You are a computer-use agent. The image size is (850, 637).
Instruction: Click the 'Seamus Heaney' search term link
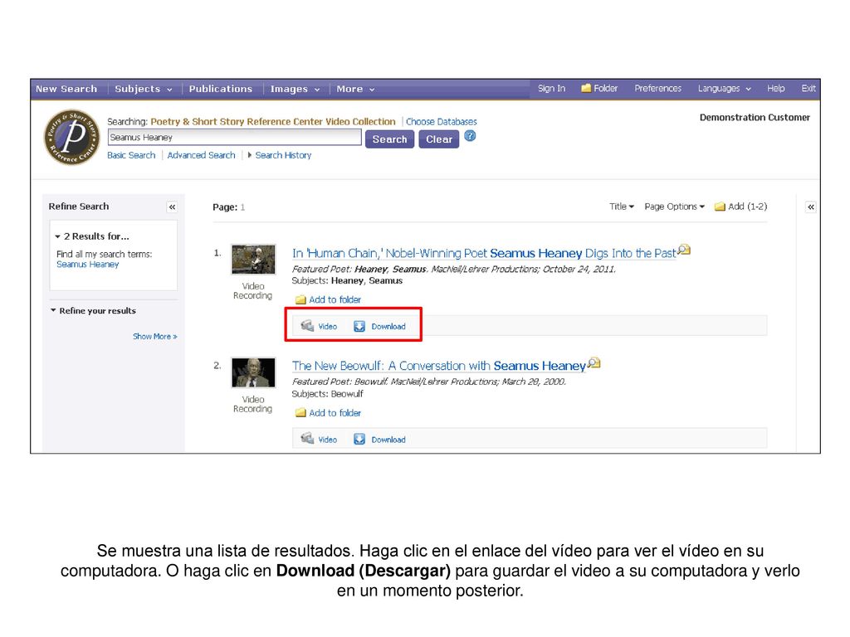coord(87,265)
